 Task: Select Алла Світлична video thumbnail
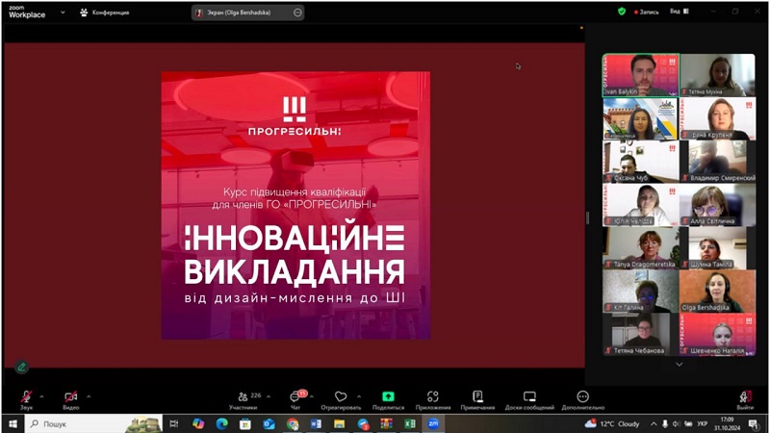point(717,204)
